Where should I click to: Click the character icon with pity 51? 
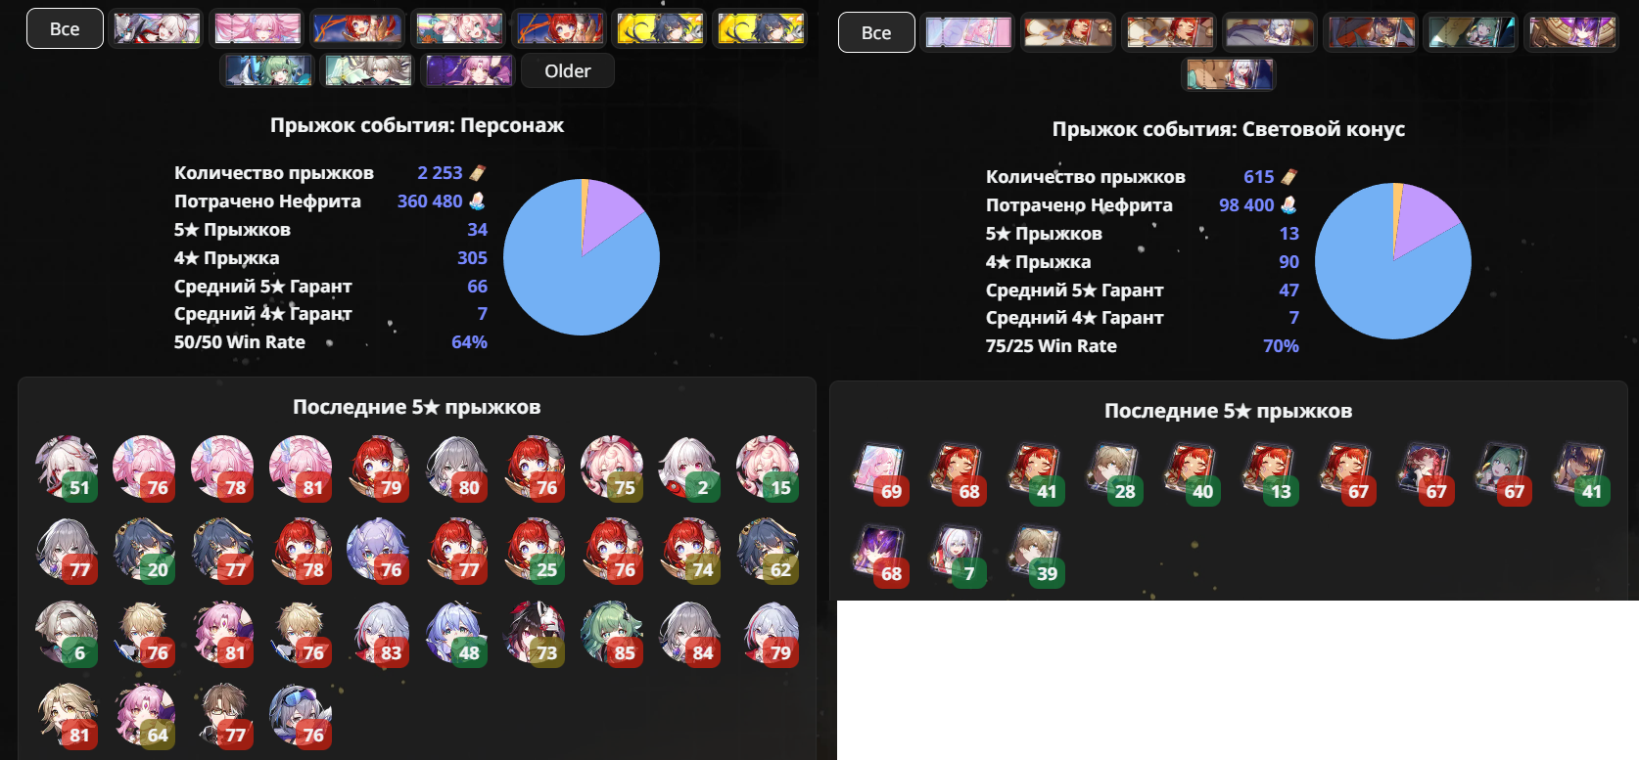[67, 468]
